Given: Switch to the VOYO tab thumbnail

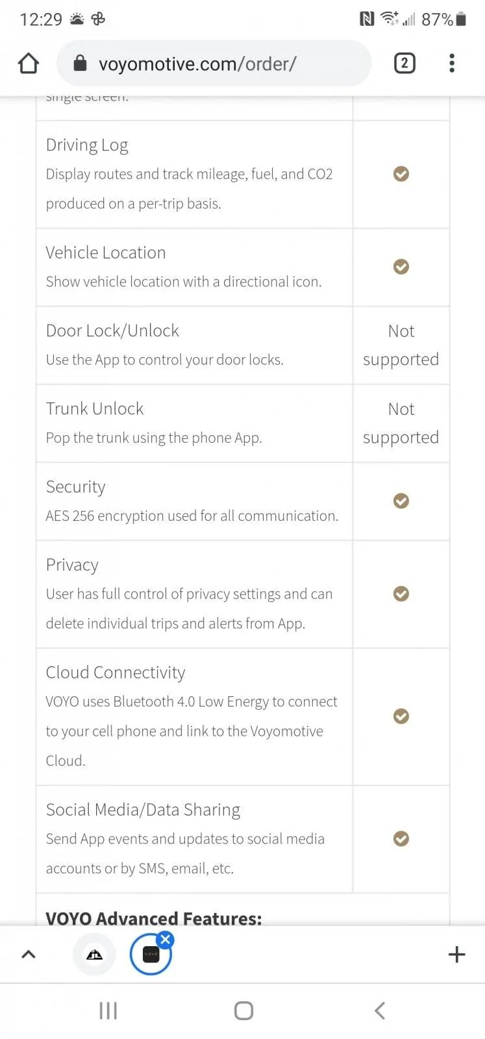Looking at the screenshot, I should (x=151, y=955).
